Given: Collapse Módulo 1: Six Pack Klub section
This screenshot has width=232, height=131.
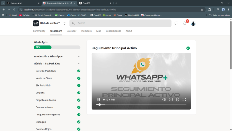Looking at the screenshot, I should pos(57,64).
